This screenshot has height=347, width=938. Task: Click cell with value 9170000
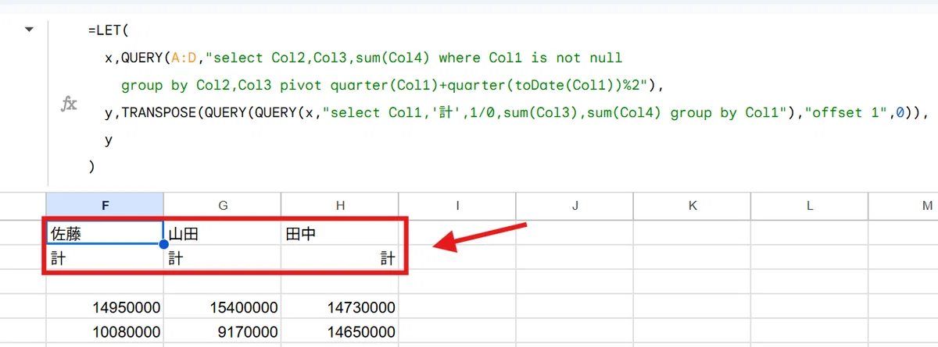[223, 333]
